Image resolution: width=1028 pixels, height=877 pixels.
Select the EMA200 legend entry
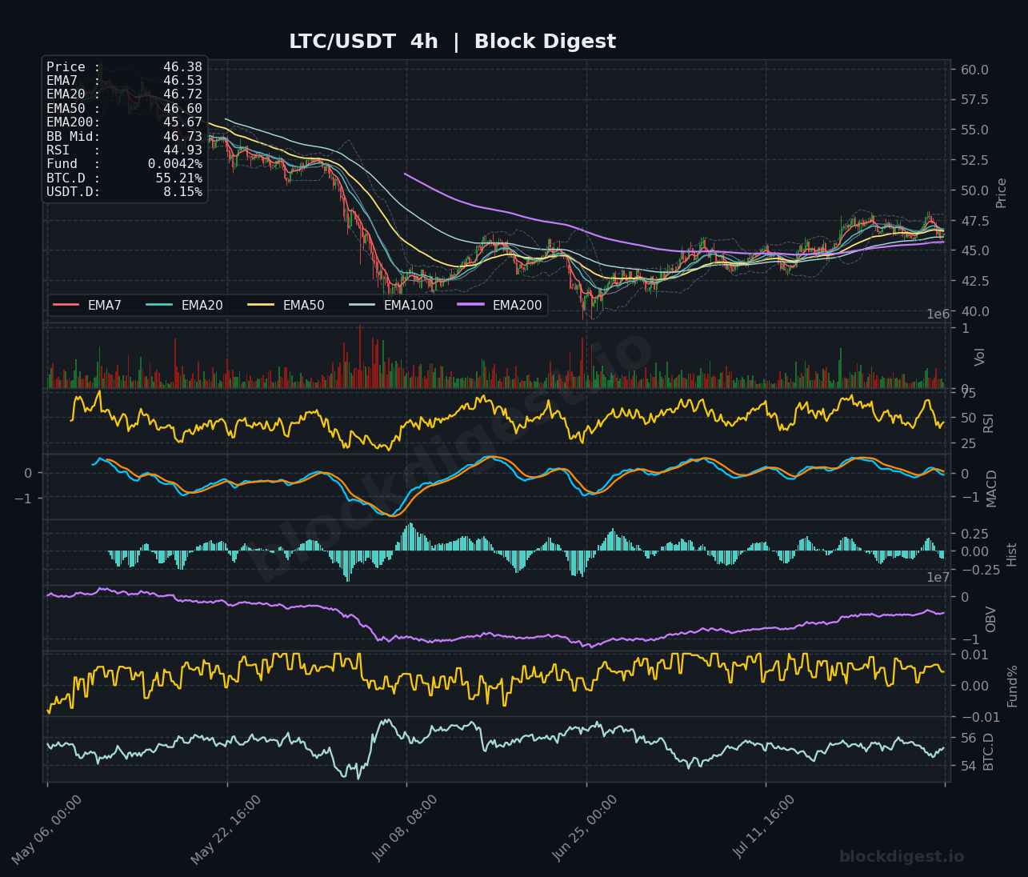click(500, 305)
